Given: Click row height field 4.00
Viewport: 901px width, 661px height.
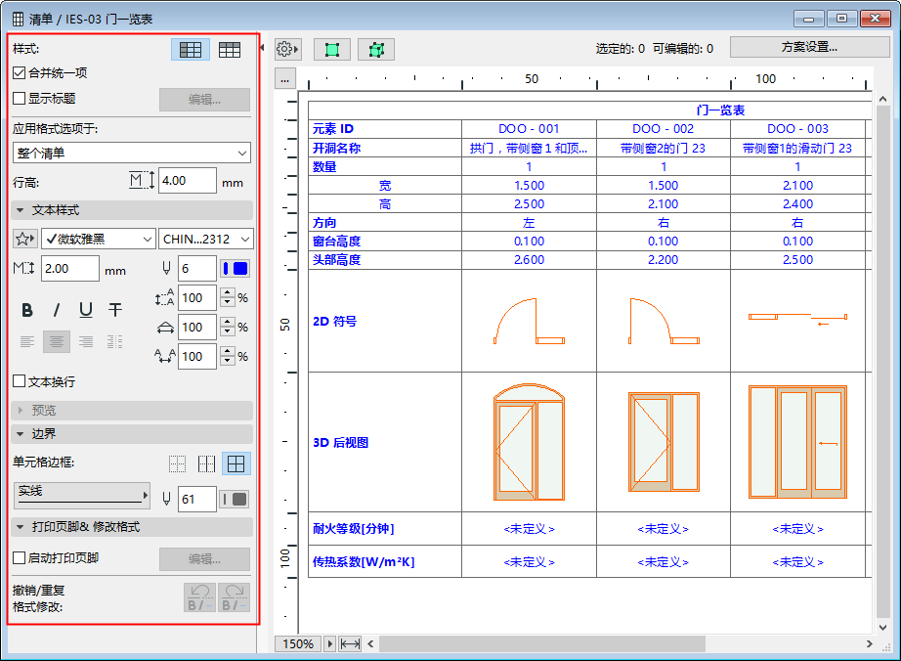Looking at the screenshot, I should coord(187,181).
